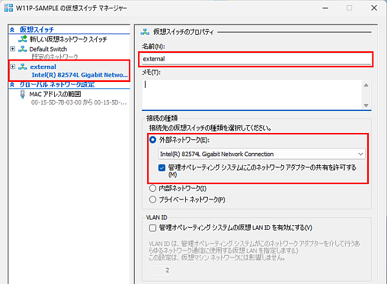Select the Default Switch tree item

[48, 49]
